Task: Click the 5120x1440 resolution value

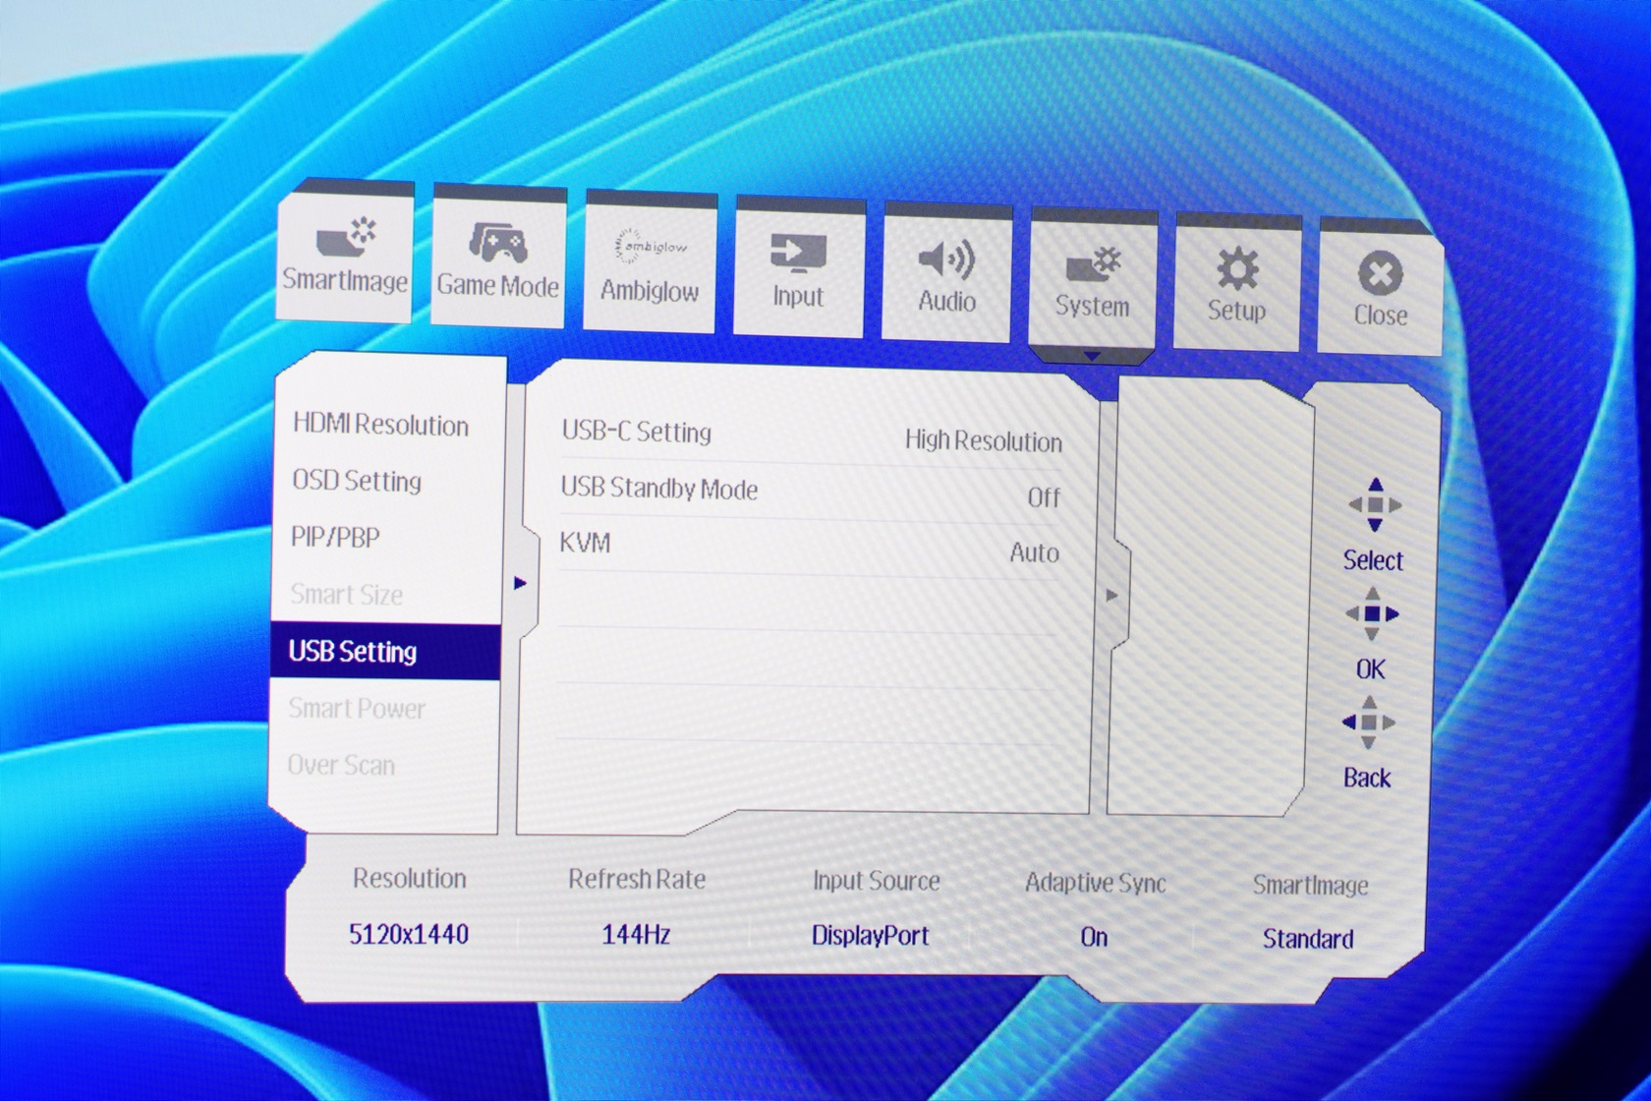Action: (x=409, y=933)
